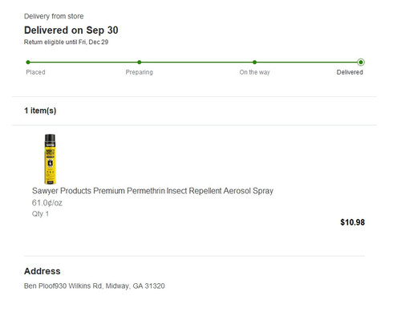This screenshot has width=401, height=324.
Task: Click the Qty 1 quantity text
Action: [40, 214]
